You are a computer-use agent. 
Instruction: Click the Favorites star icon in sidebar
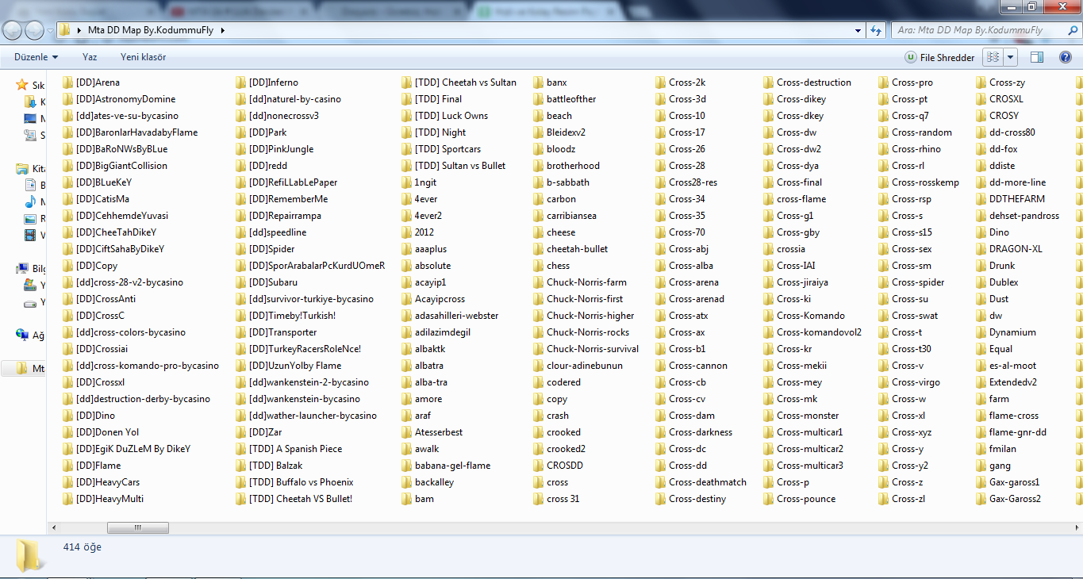pyautogui.click(x=22, y=85)
